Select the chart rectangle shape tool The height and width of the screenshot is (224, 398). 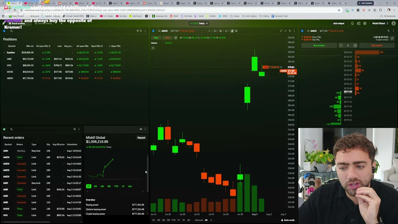pyautogui.click(x=215, y=31)
